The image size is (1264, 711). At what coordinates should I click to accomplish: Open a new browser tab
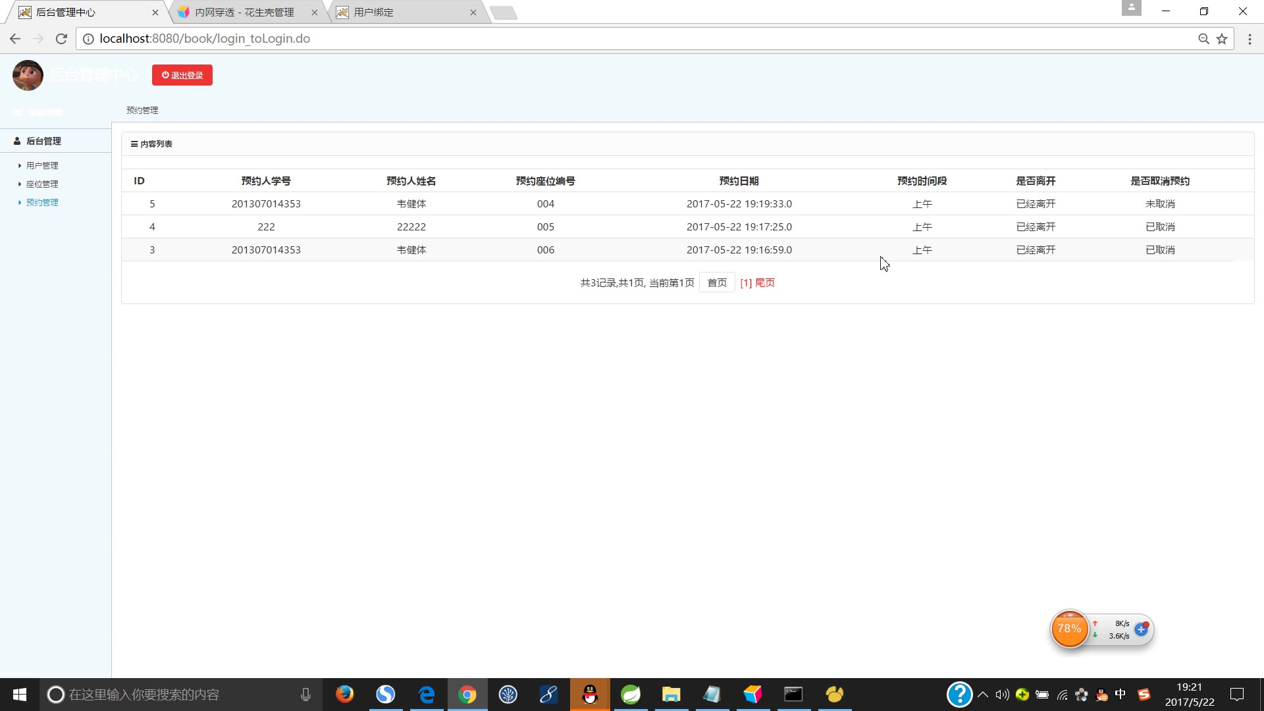coord(504,13)
